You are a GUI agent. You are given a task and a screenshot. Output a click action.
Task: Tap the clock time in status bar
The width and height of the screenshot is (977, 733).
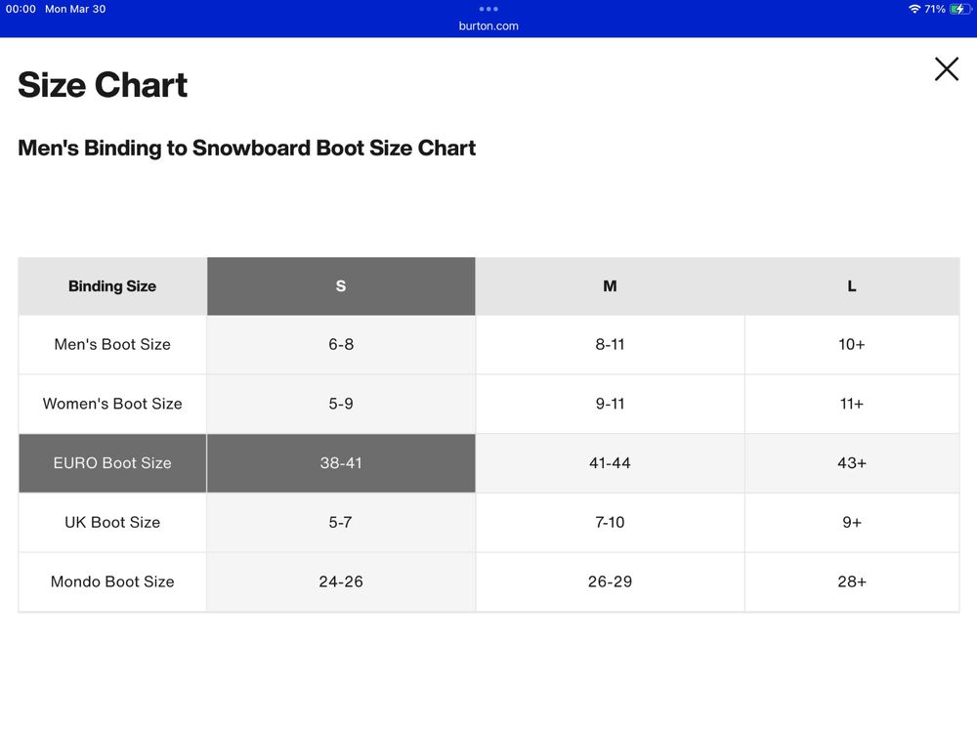(x=21, y=9)
